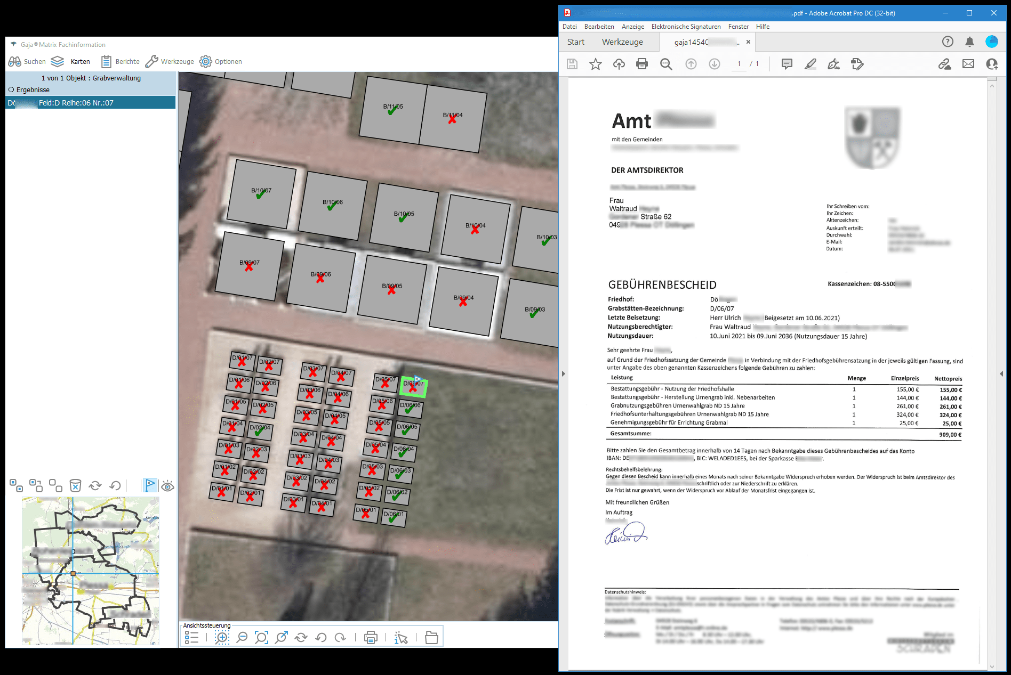The width and height of the screenshot is (1011, 675).
Task: Click the highlighter tool in Acrobat
Action: pyautogui.click(x=810, y=64)
